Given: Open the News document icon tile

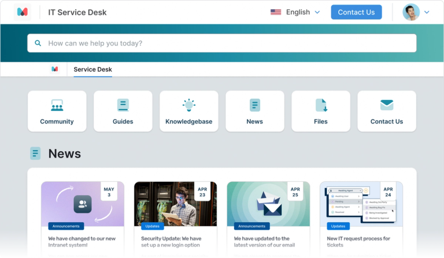Looking at the screenshot, I should 254,106.
